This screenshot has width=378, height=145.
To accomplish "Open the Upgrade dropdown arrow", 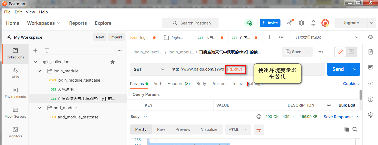I will click(x=372, y=23).
